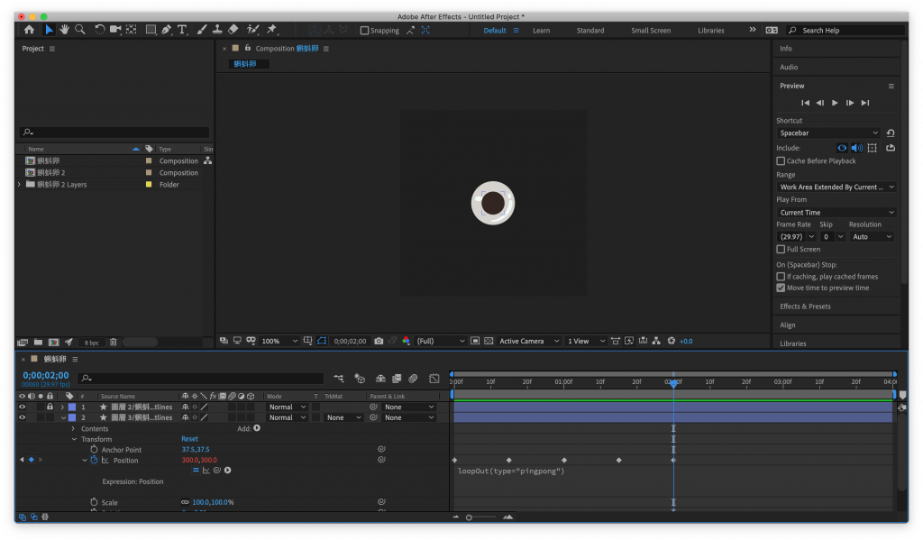
Task: Open the Active Camera dropdown
Action: 528,341
